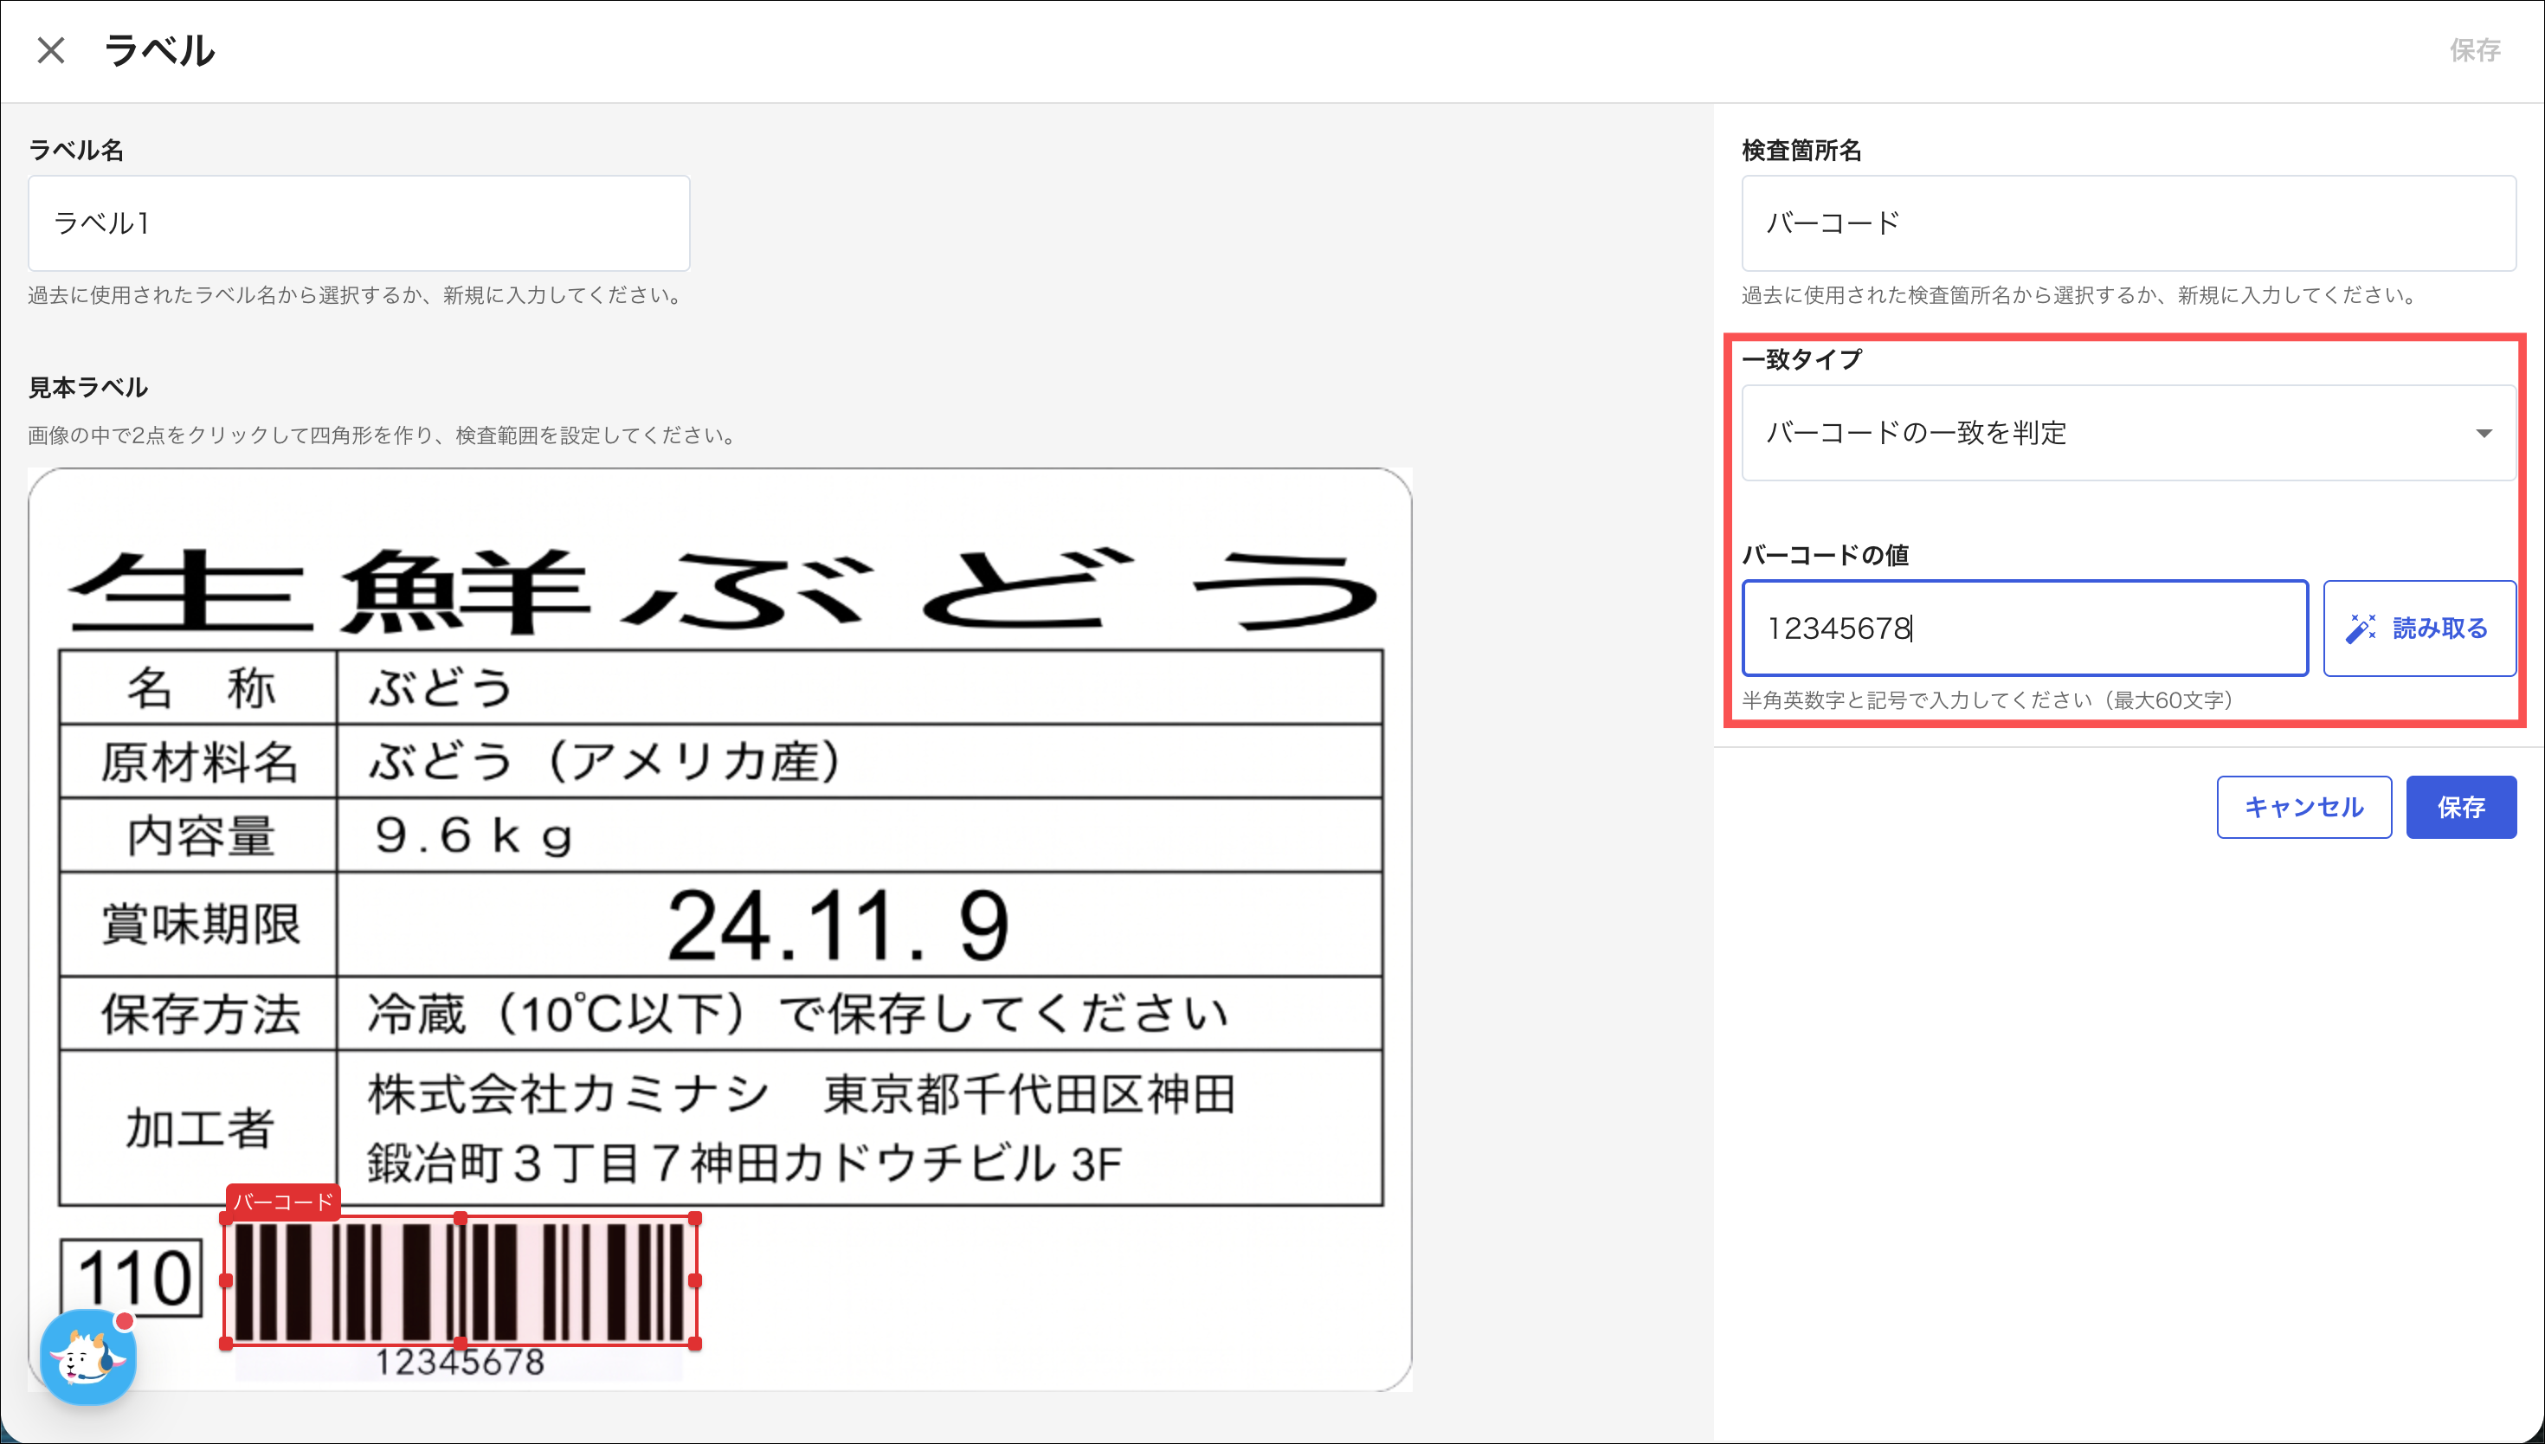This screenshot has height=1444, width=2545.
Task: Click the magic wand icon in 読み取る button
Action: coord(2361,628)
